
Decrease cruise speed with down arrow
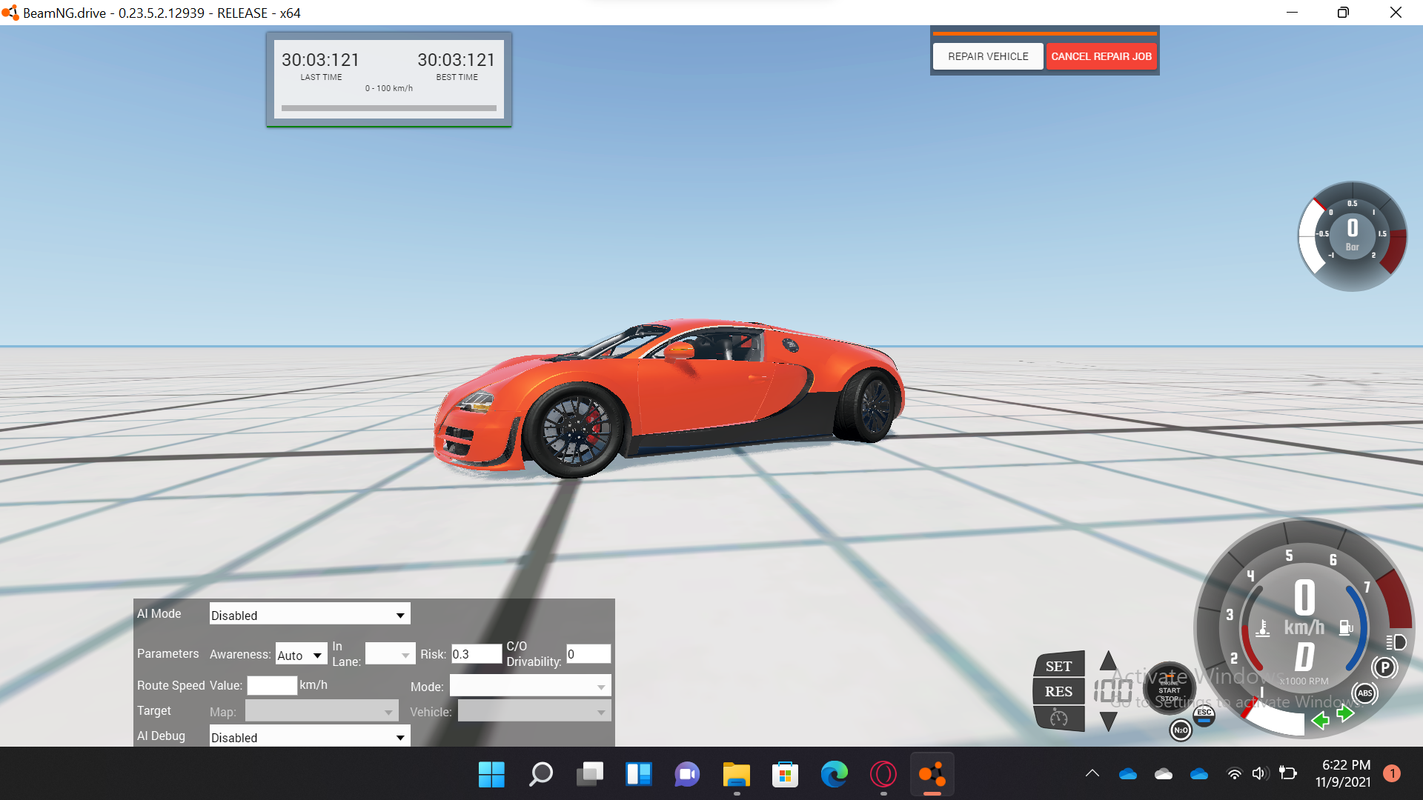point(1108,721)
